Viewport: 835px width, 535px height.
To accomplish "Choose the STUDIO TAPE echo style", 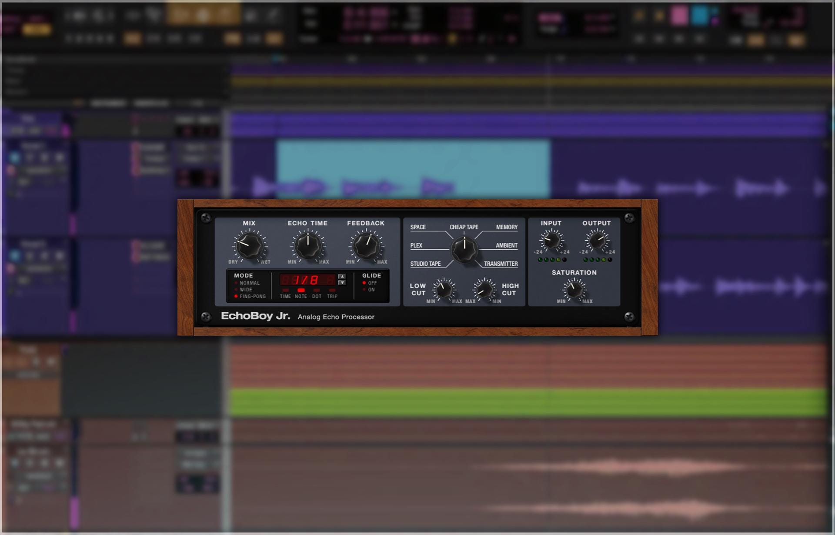I will point(425,264).
